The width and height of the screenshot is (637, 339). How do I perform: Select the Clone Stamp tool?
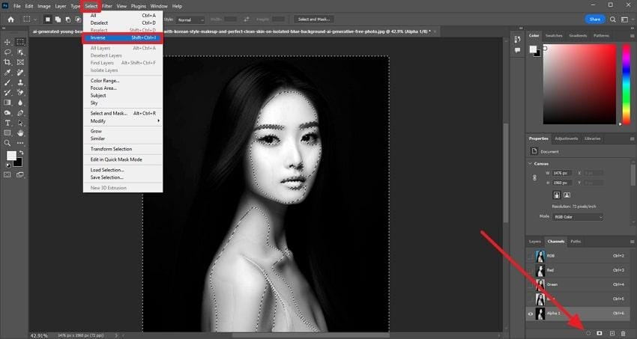pos(20,82)
